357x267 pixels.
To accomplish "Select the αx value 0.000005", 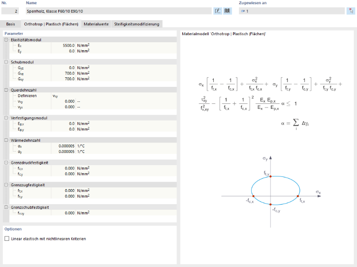I will click(63, 146).
